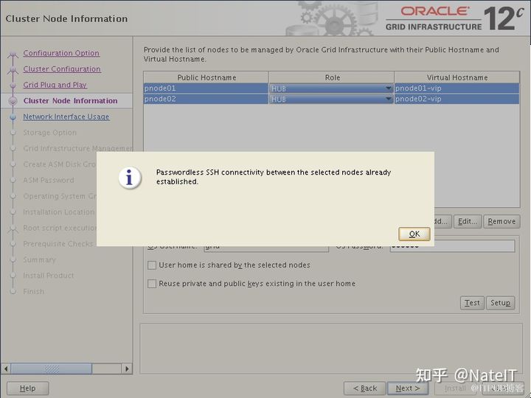Viewport: 531px width, 398px height.
Task: Open the Grid Plug and Play step
Action: [x=55, y=85]
